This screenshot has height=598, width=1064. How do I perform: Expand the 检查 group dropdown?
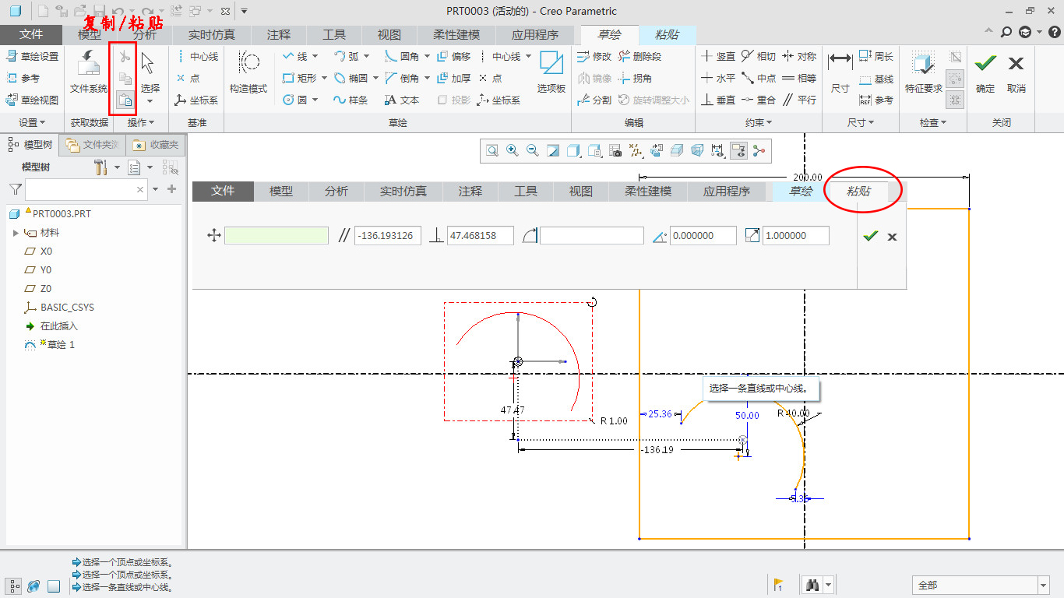933,123
